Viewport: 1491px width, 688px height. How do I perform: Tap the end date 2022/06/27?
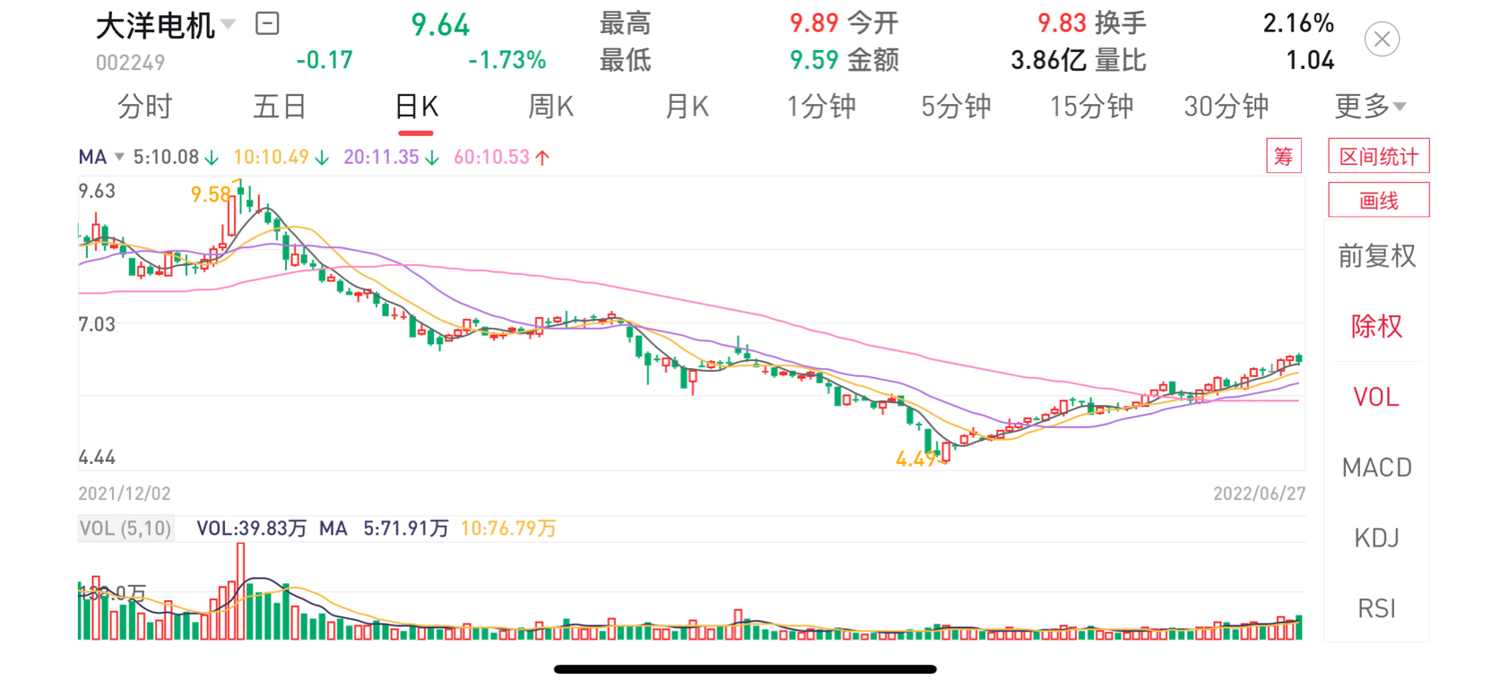coord(1259,494)
